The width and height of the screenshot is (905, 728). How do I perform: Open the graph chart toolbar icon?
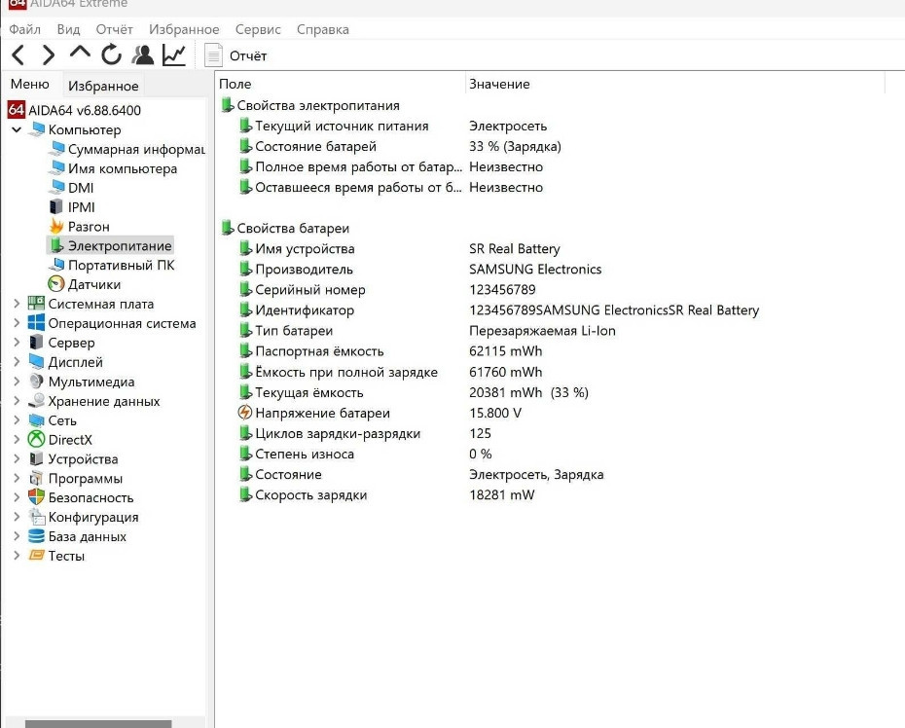174,55
